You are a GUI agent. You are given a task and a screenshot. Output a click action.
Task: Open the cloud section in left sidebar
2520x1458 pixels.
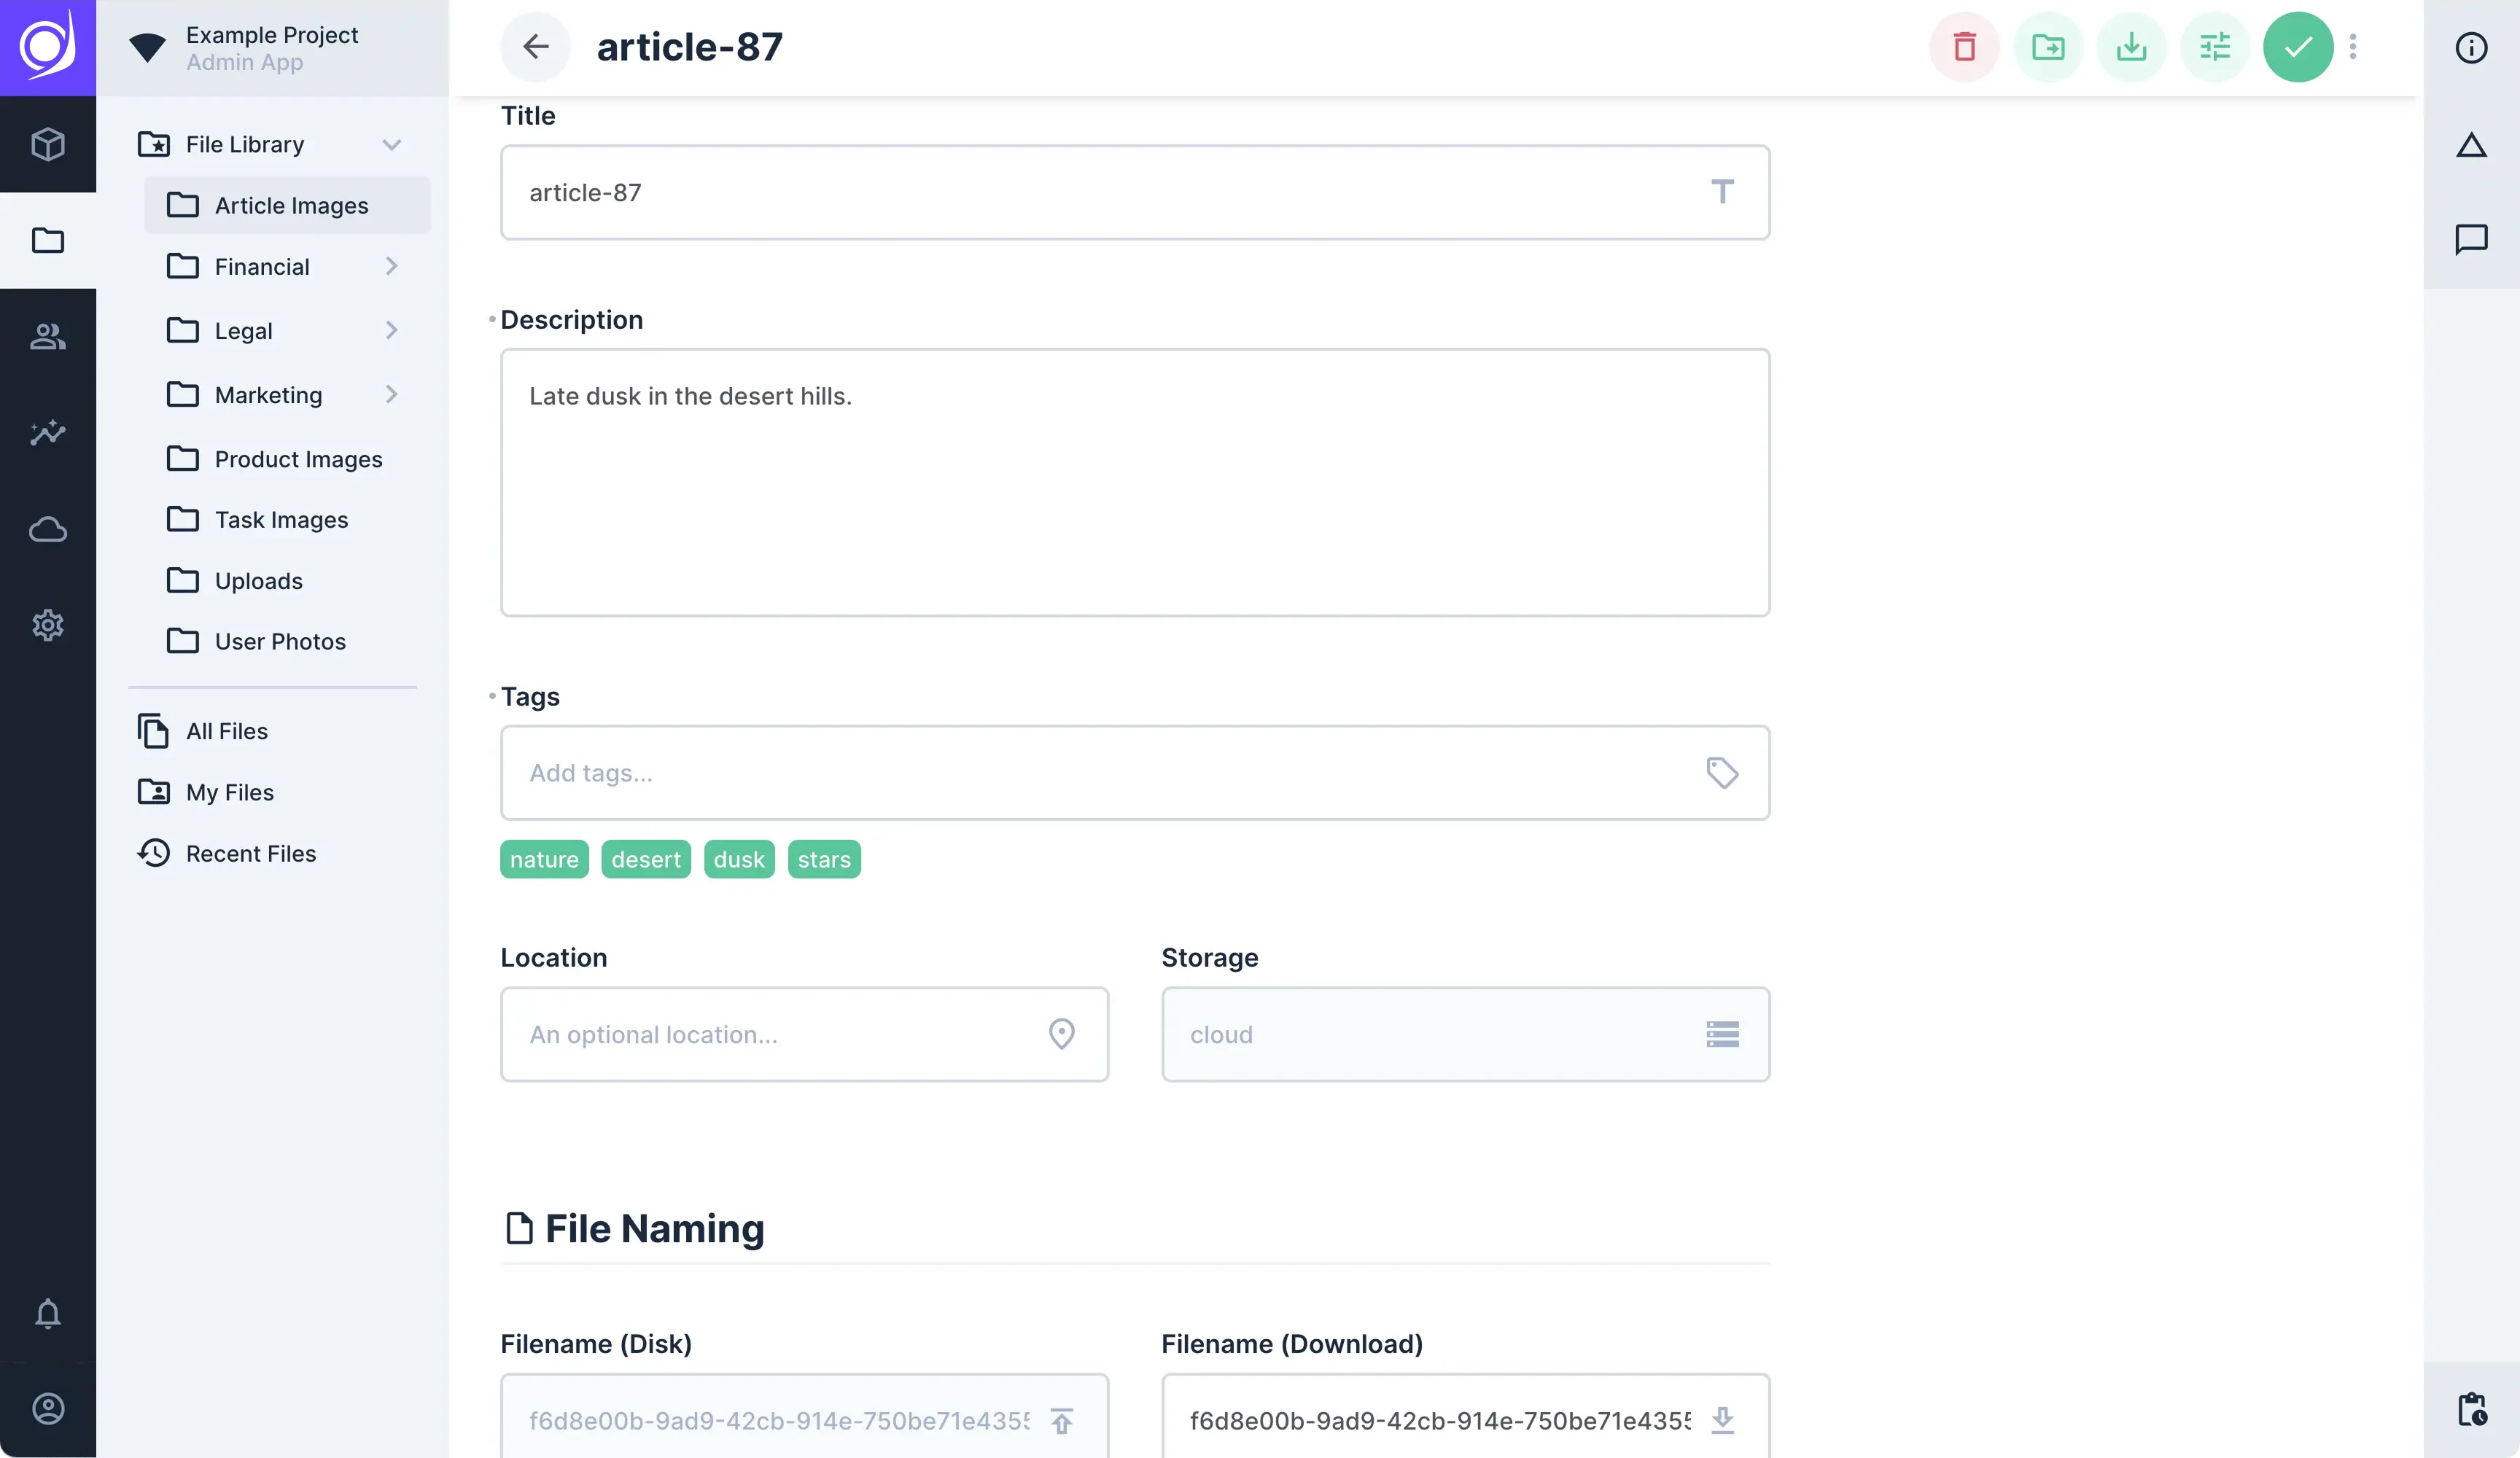tap(48, 530)
